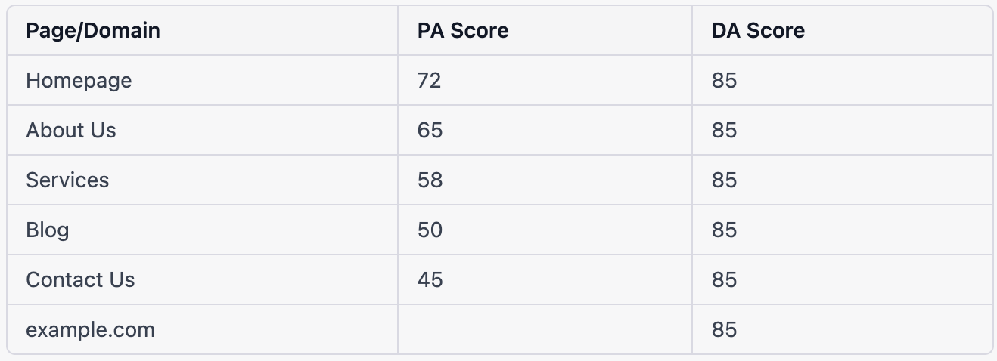Click the PA Score column header
Screen dimensions: 997x361
point(463,31)
